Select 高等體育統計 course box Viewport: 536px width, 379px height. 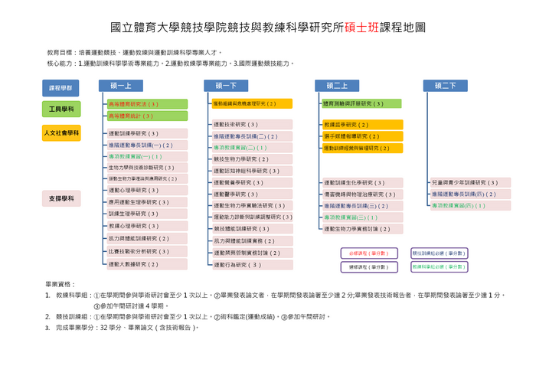point(146,116)
